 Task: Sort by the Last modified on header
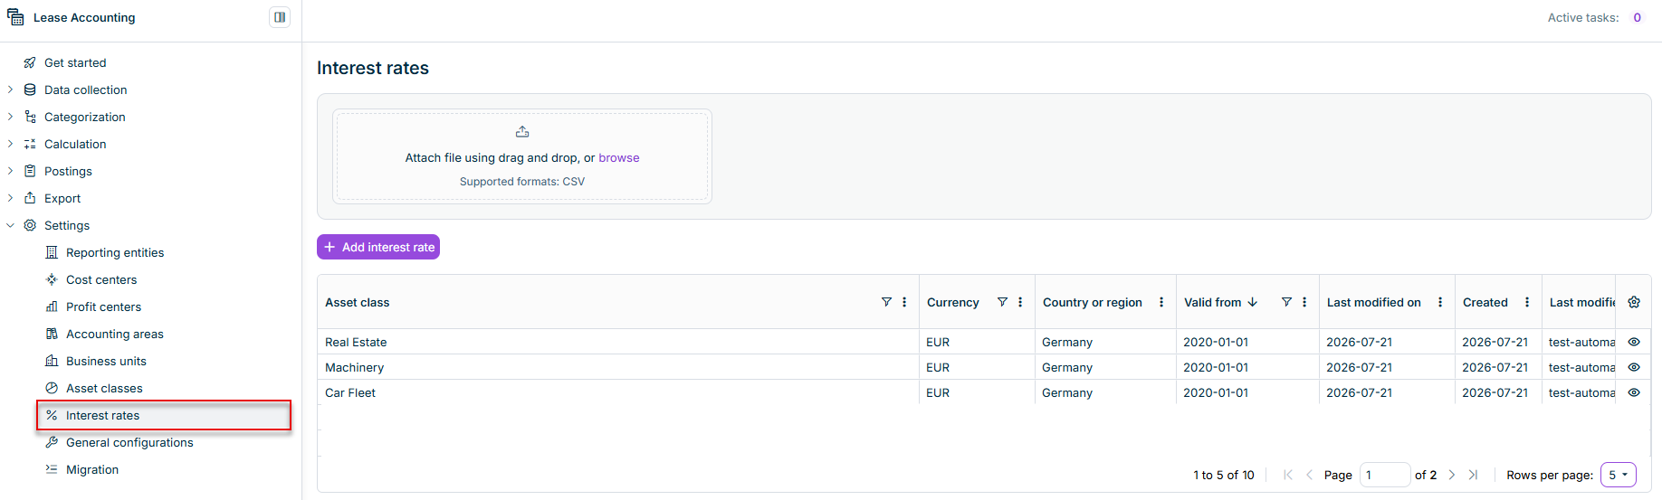click(x=1374, y=302)
